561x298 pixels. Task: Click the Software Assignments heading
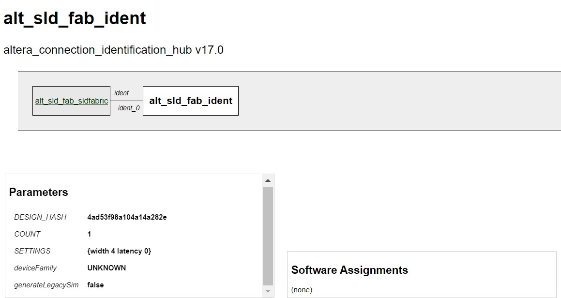pos(349,270)
